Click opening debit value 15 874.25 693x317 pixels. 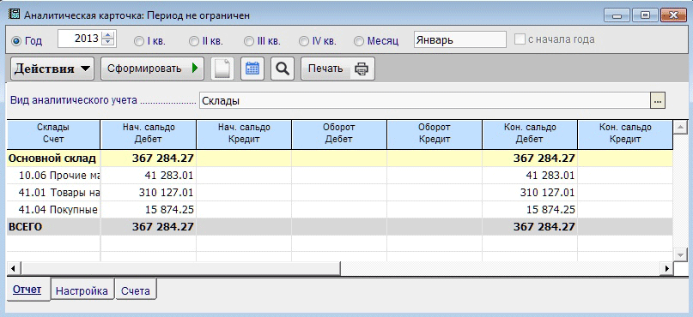coord(169,210)
